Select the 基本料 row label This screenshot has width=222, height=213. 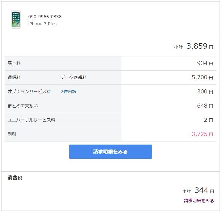point(14,63)
